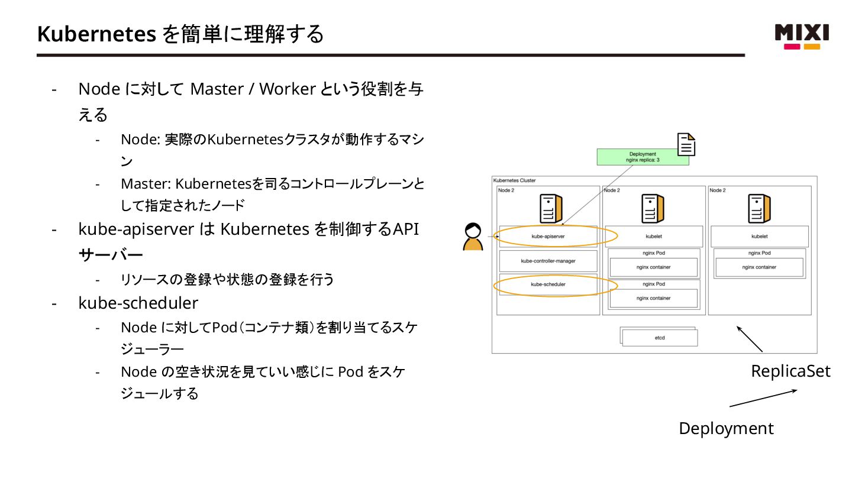The width and height of the screenshot is (852, 479).
Task: Click the ReplicaSet label
Action: pos(790,371)
